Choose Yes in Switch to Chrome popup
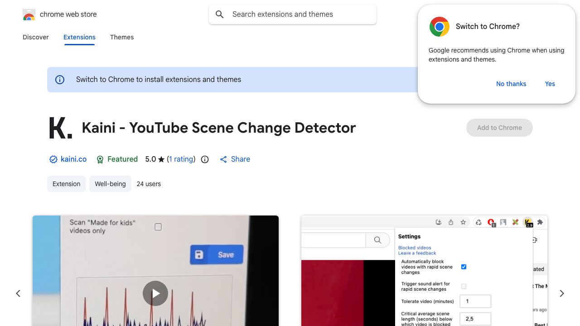Viewport: 580px width, 326px height. coord(550,84)
